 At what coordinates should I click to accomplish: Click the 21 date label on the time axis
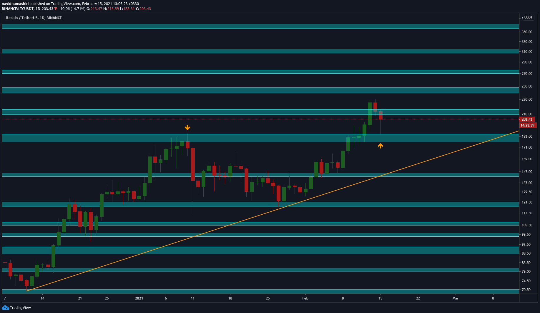point(80,298)
